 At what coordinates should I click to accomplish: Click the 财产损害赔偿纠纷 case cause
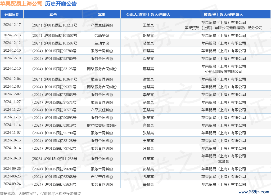click(102, 126)
